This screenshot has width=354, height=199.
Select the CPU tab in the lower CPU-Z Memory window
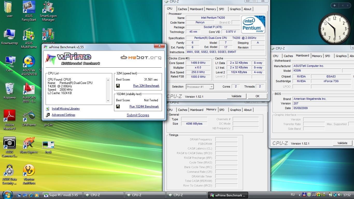pyautogui.click(x=170, y=110)
